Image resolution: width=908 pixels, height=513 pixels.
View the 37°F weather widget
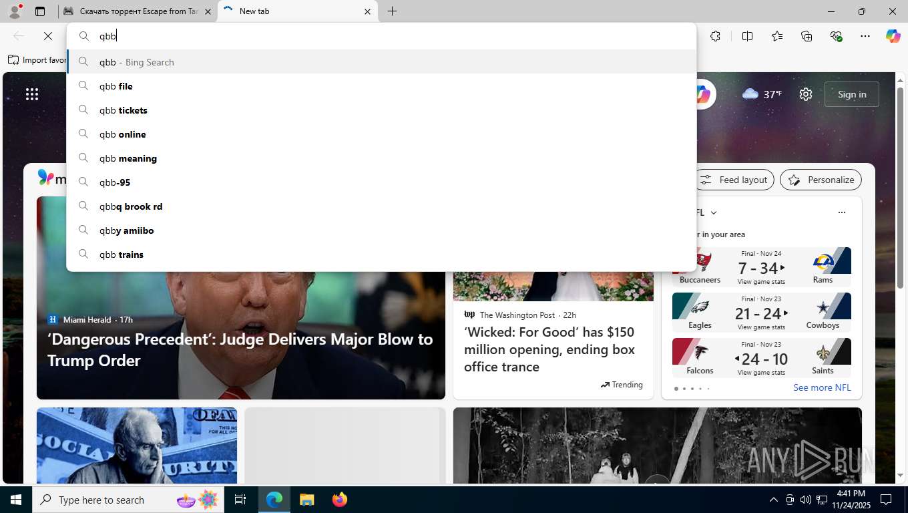pyautogui.click(x=762, y=94)
